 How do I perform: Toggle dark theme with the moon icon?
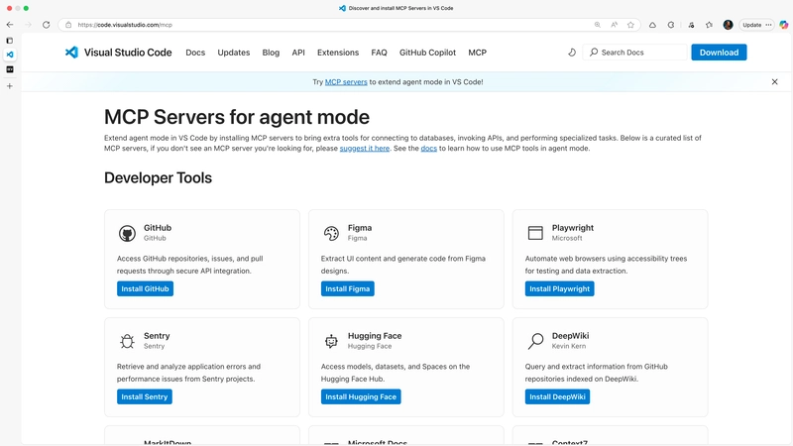[x=572, y=53]
